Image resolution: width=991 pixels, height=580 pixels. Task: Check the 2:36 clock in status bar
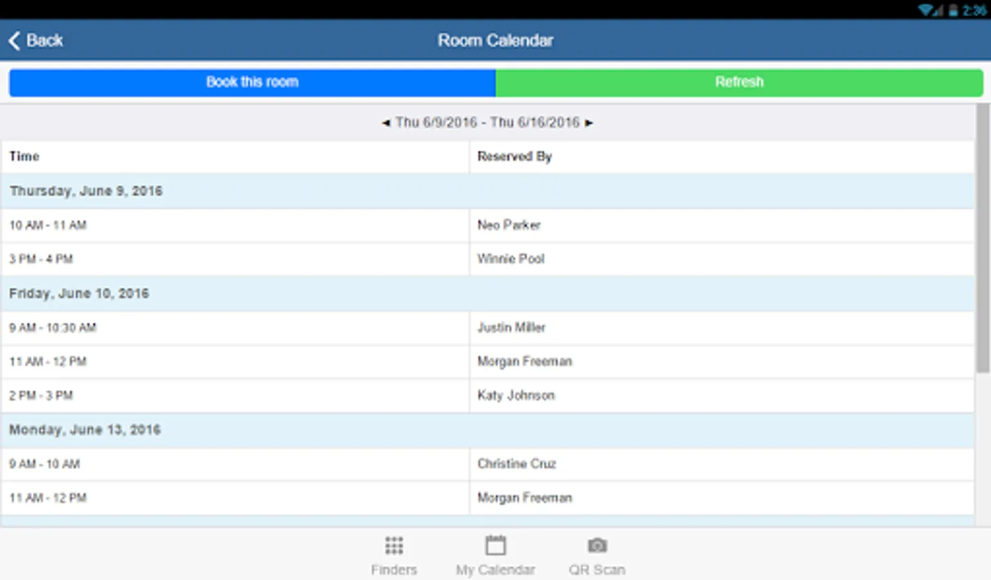[974, 10]
